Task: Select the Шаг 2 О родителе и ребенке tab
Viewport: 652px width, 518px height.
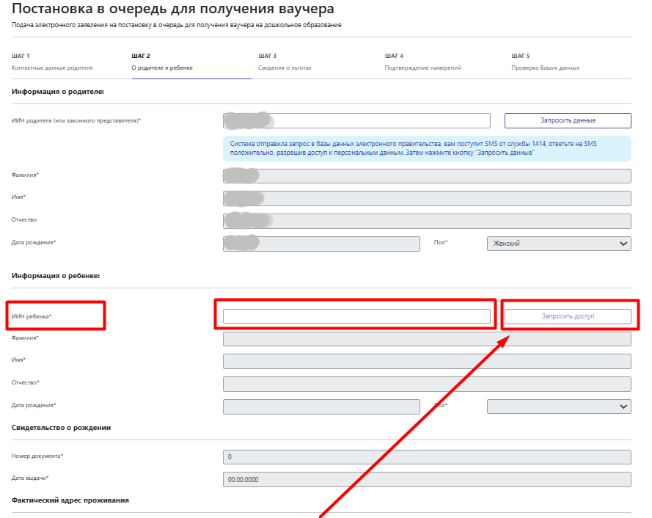Action: pos(161,62)
